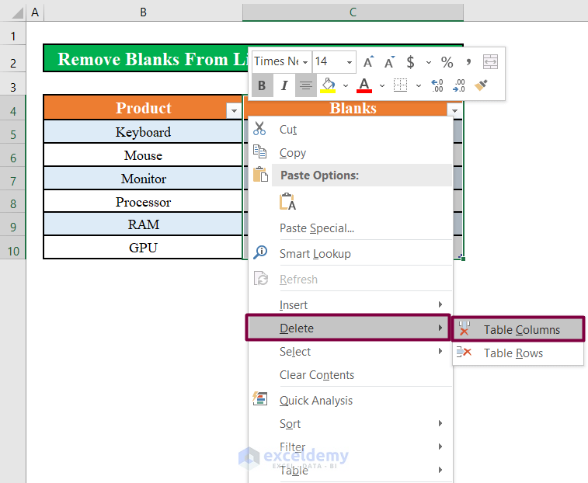The image size is (588, 483).
Task: Click the Decrease Decimal icon
Action: pos(458,85)
